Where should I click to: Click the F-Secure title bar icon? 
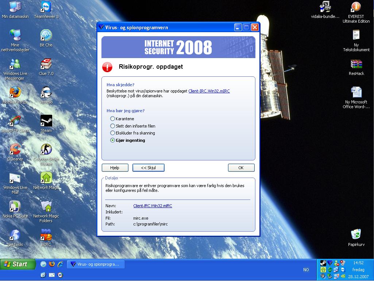tap(101, 27)
